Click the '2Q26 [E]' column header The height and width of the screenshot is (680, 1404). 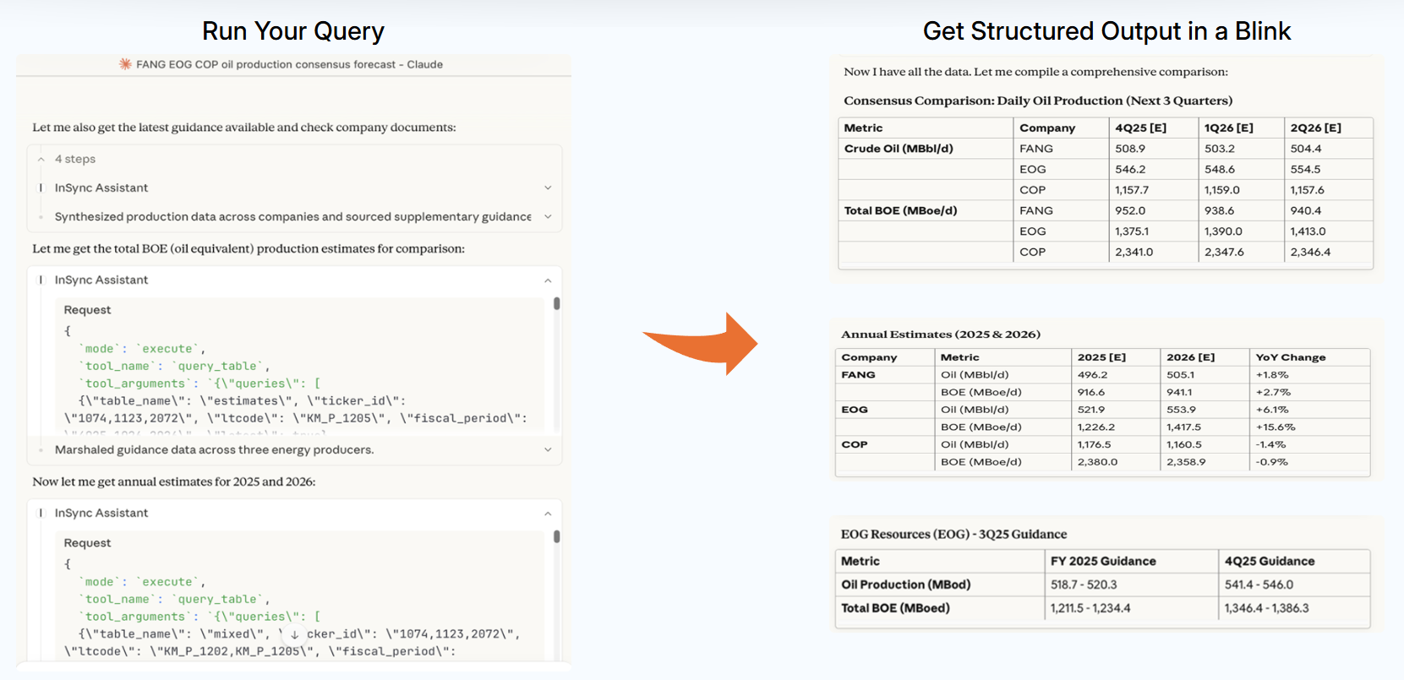(x=1315, y=128)
